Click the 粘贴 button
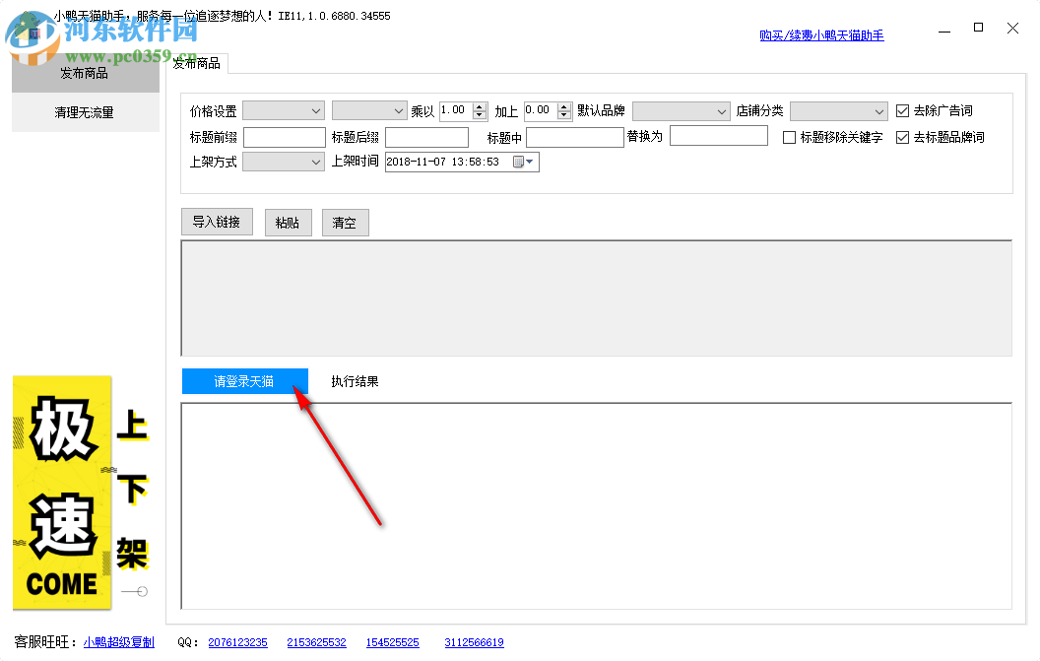 coord(288,223)
